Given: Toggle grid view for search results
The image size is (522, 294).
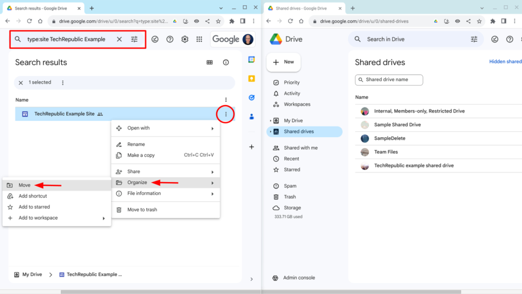Looking at the screenshot, I should tap(209, 62).
